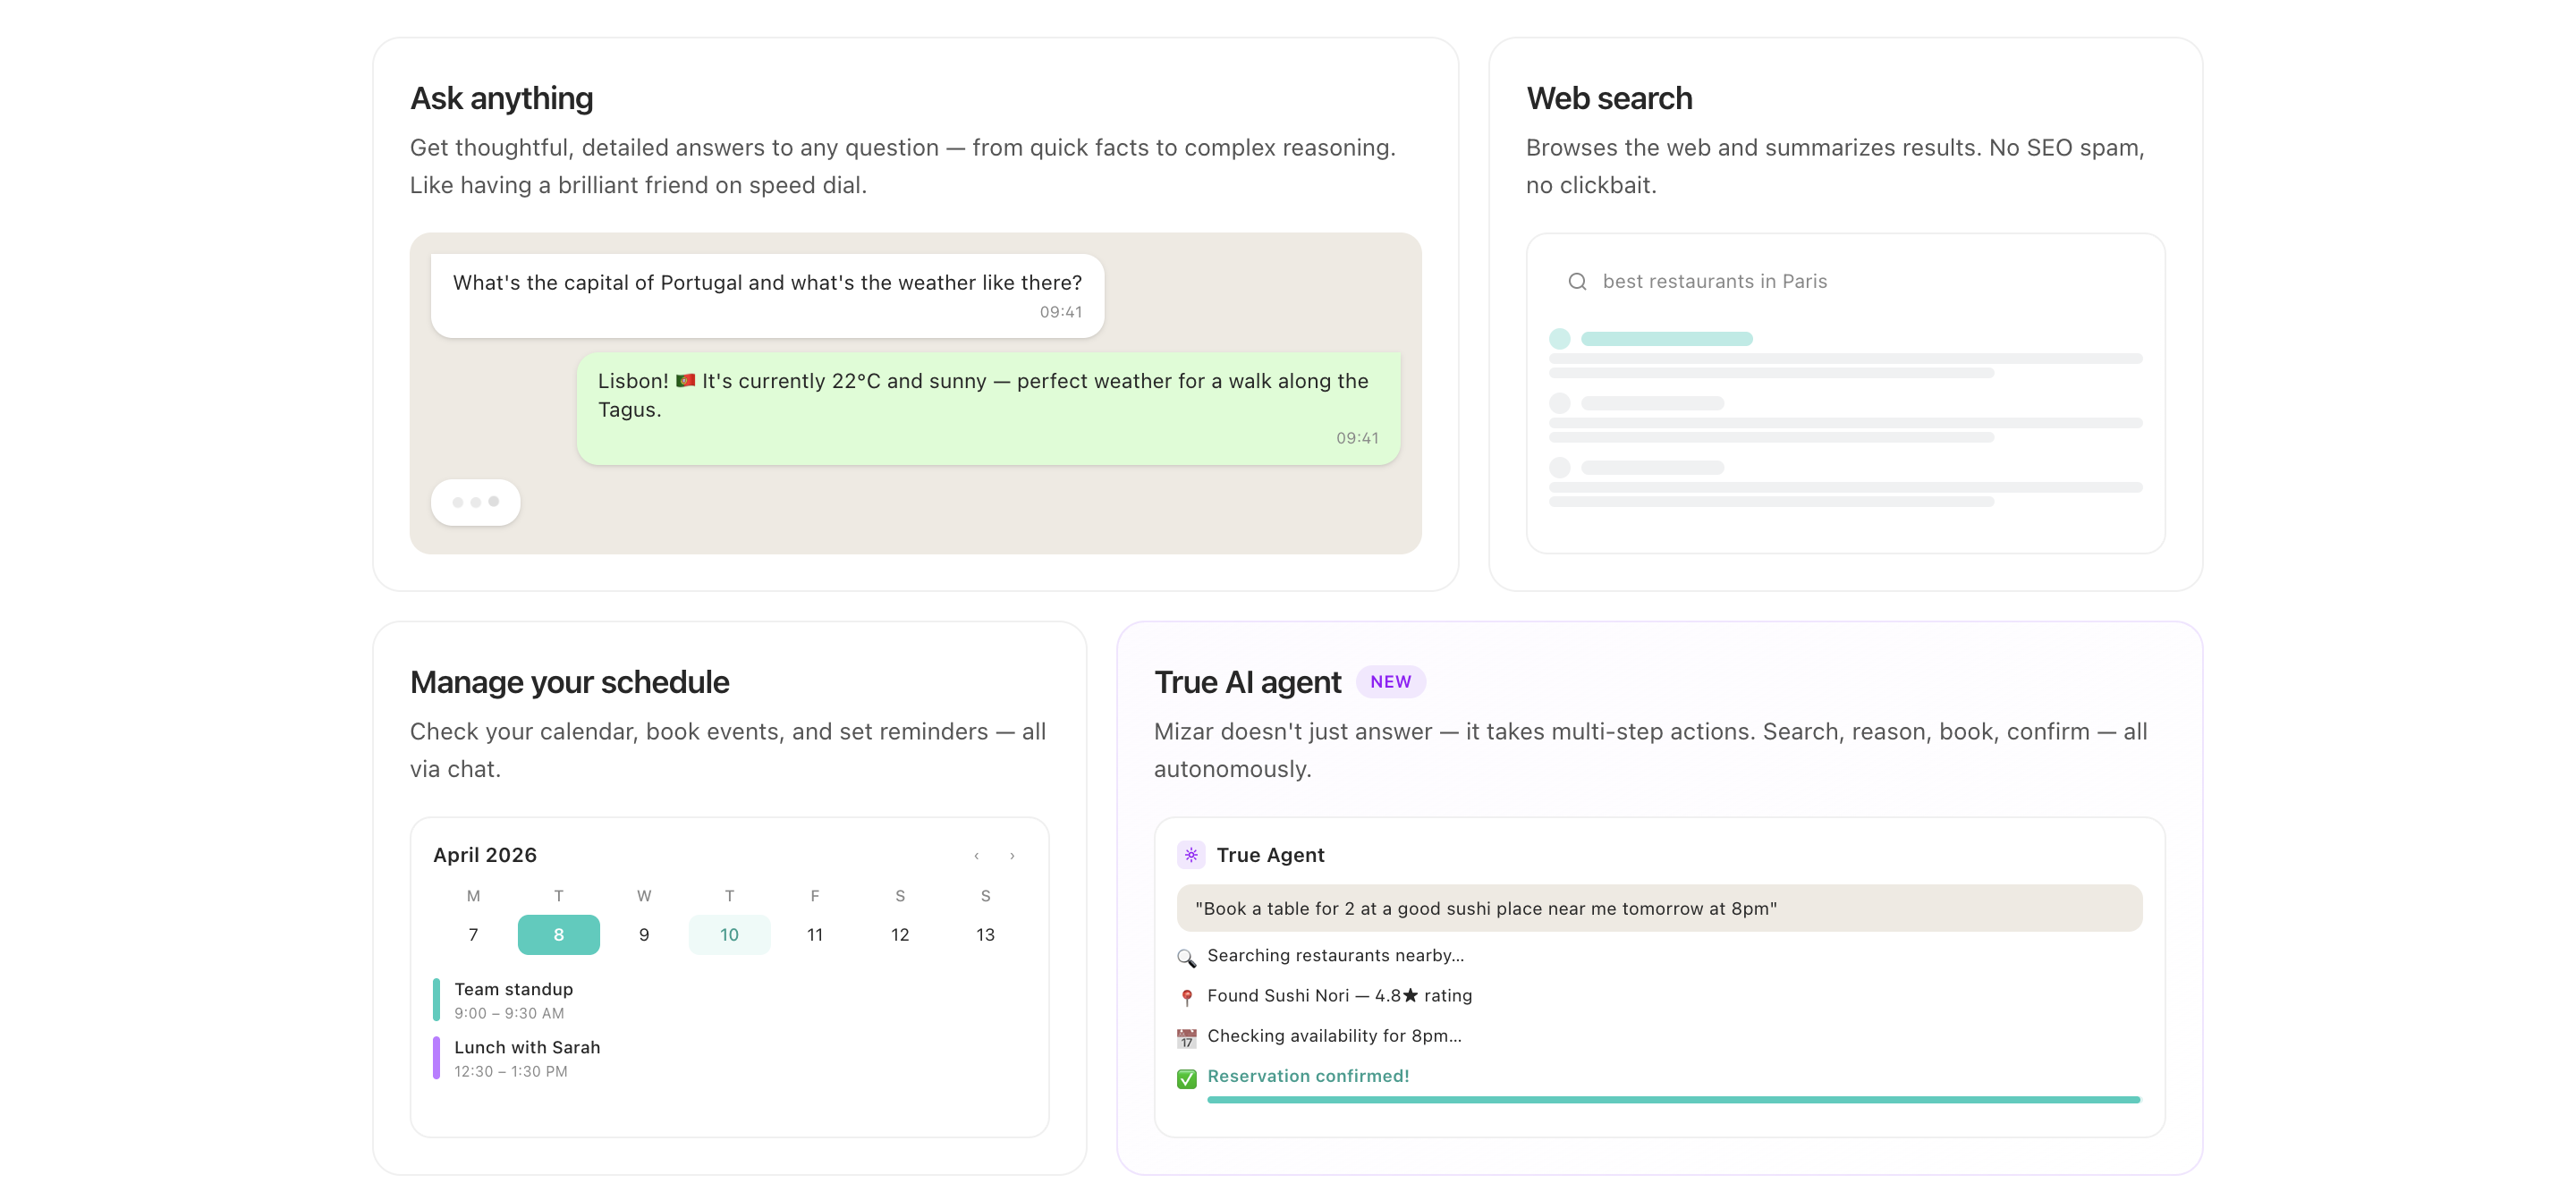2576x1200 pixels.
Task: Select April 8 in the calendar
Action: pos(558,935)
